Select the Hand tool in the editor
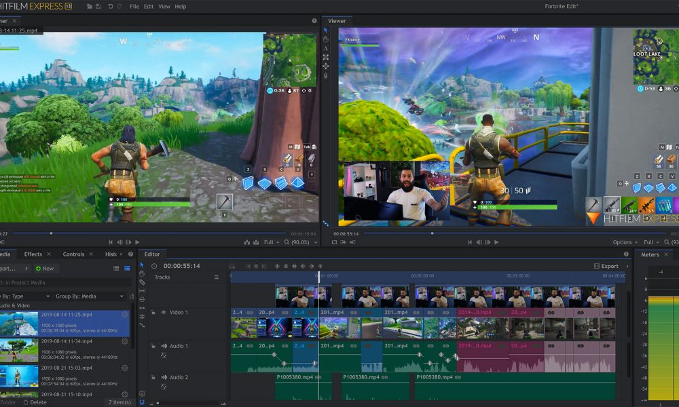Image resolution: width=679 pixels, height=407 pixels. pyautogui.click(x=142, y=273)
